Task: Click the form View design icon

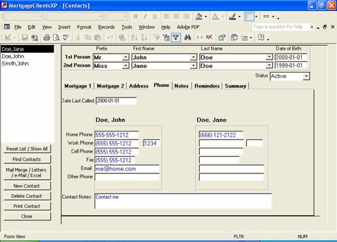Action: 8,37
